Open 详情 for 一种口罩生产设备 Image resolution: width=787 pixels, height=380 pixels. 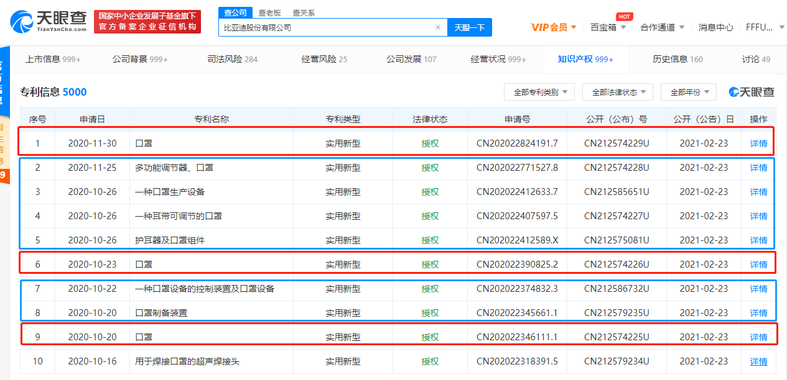pyautogui.click(x=758, y=192)
